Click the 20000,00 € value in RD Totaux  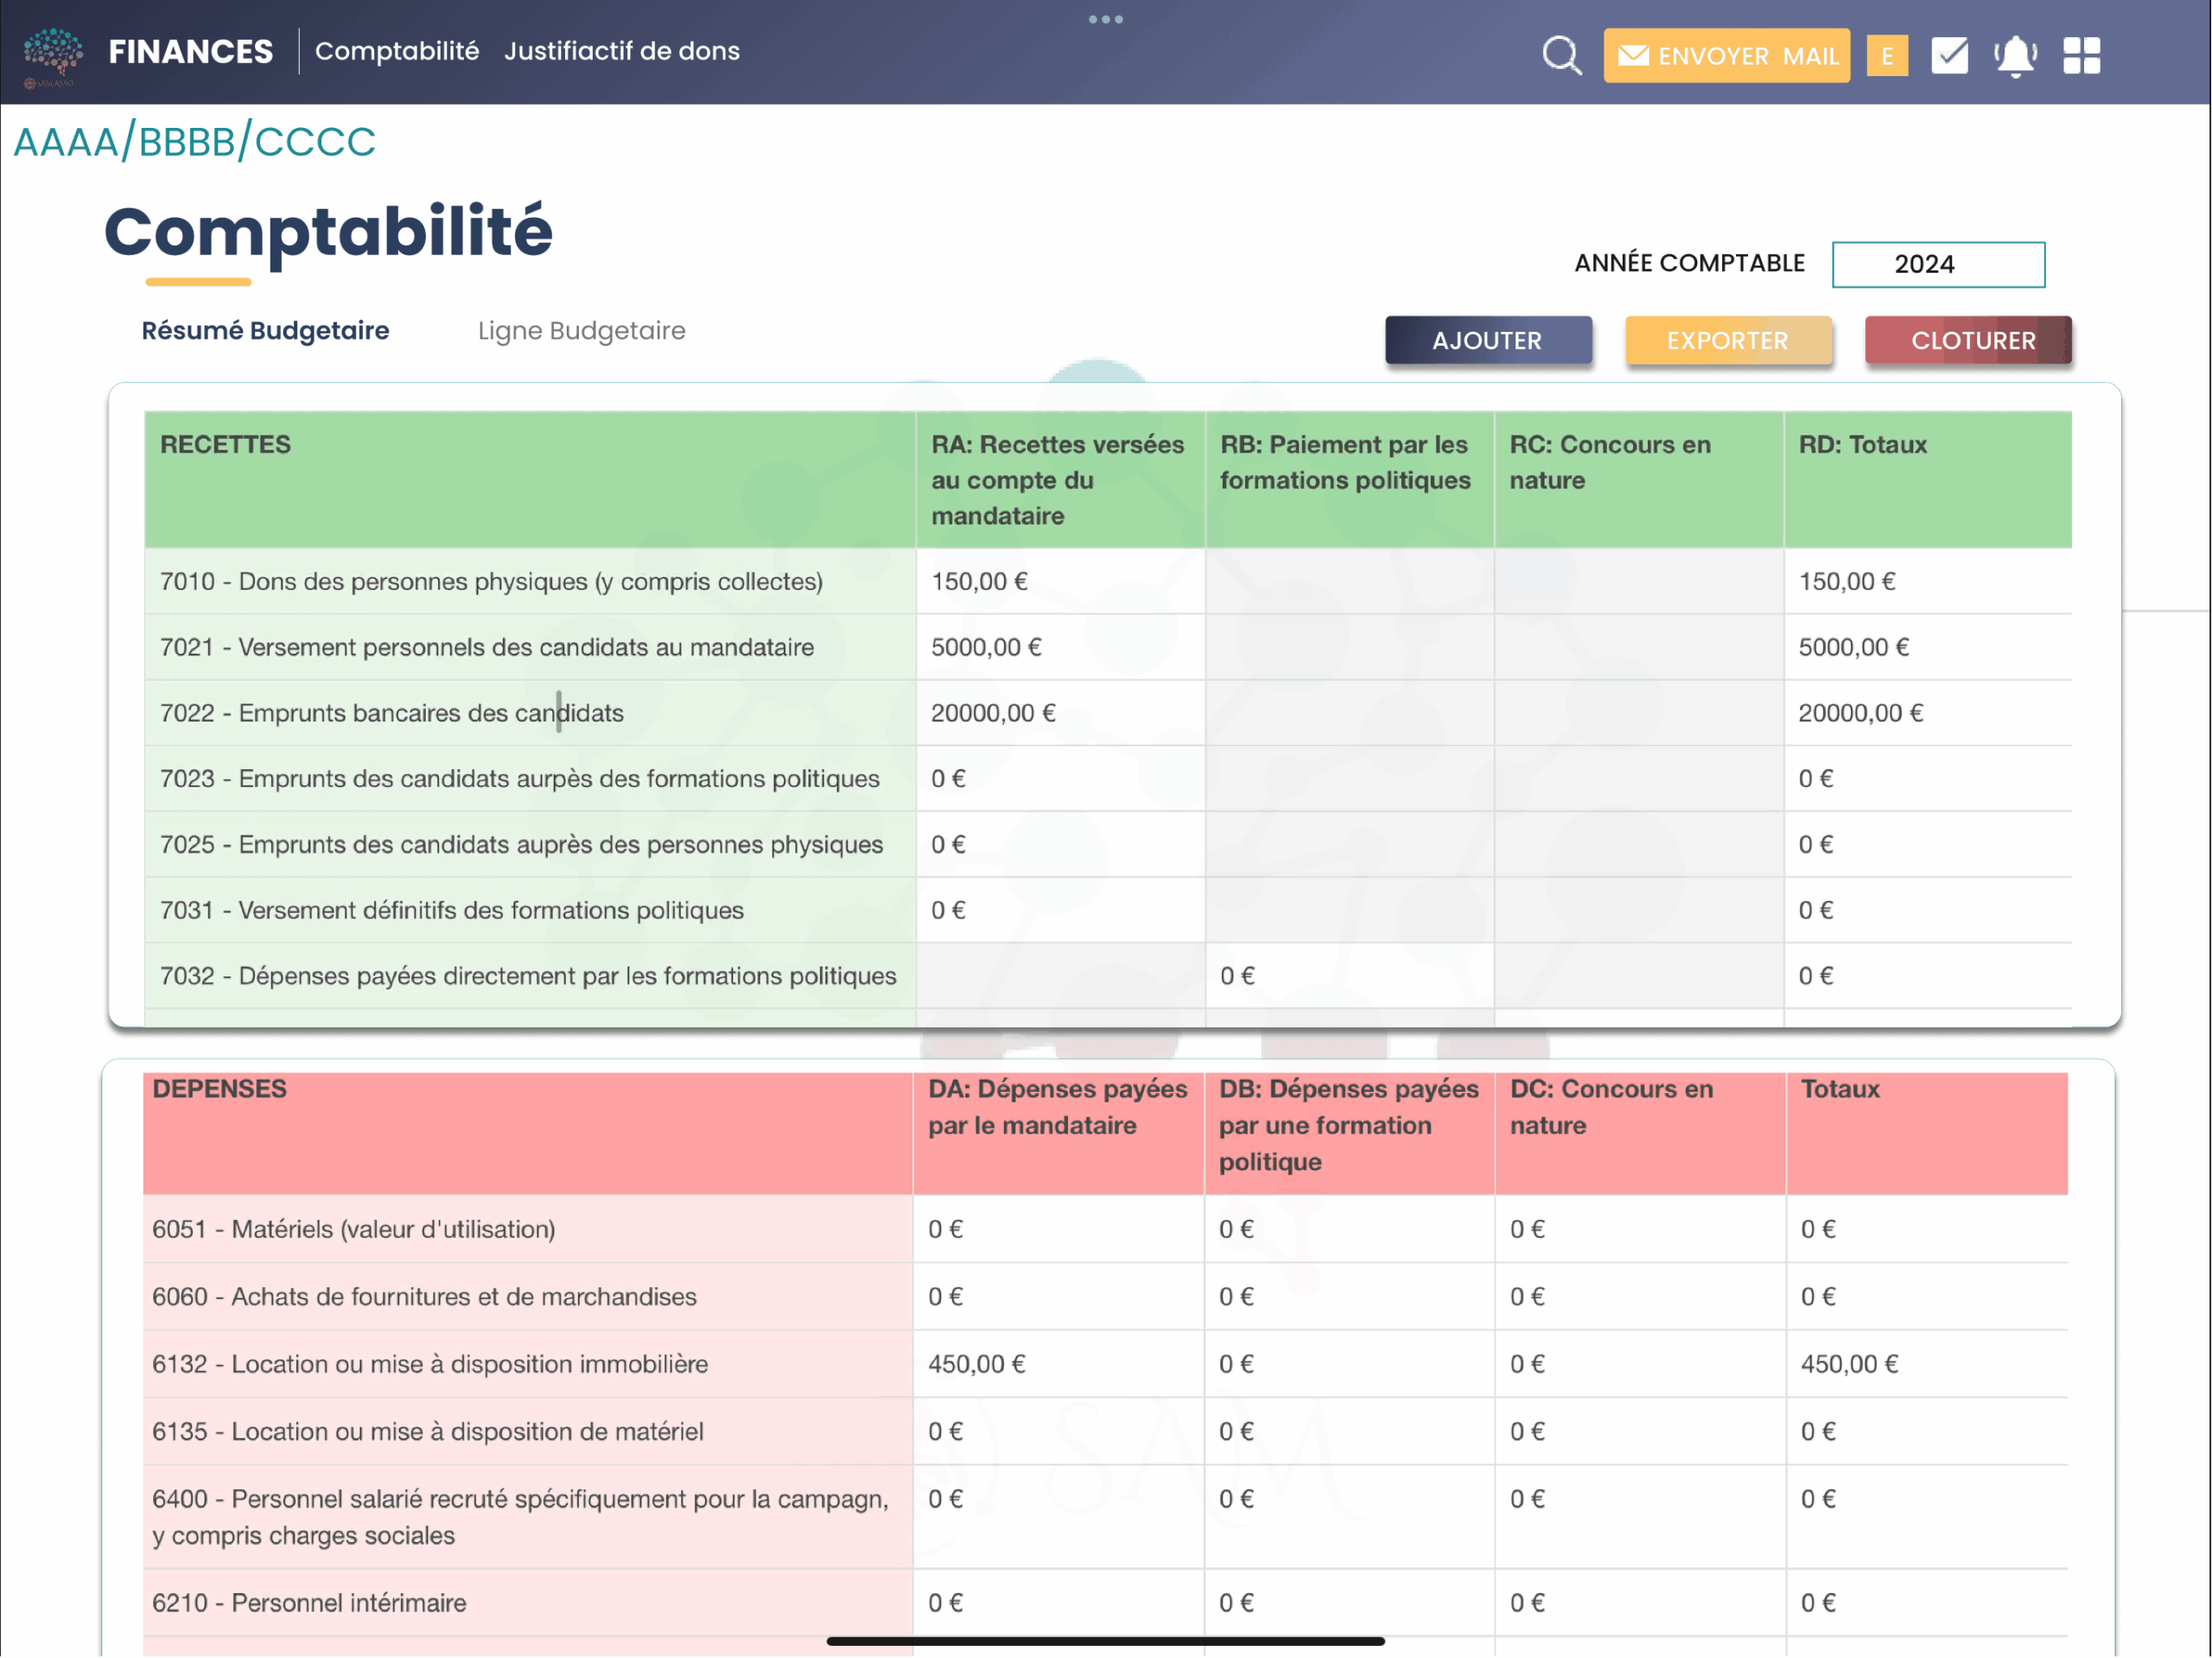click(1860, 713)
